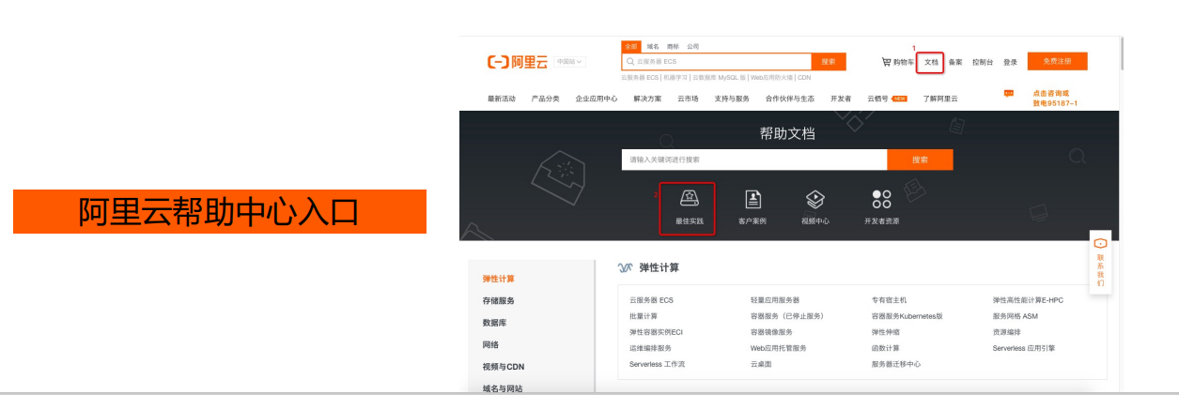Open the 产品分类 menu
Screen dimensions: 1179x395
pyautogui.click(x=545, y=99)
